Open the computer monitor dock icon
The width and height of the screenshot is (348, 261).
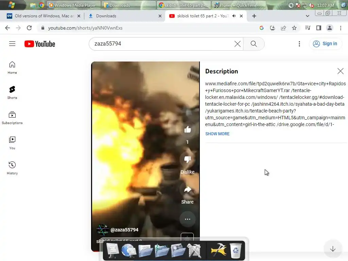(x=112, y=251)
